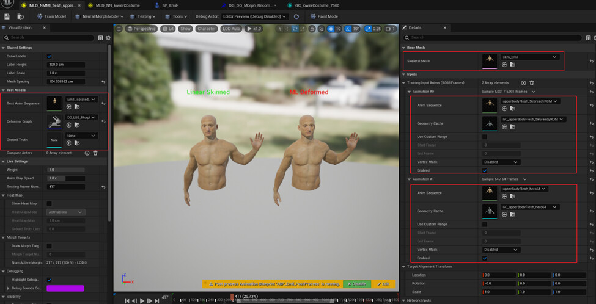
Task: Use selected asset for upperBodyFlesh_5kGreedyROM Anim Sequence
Action: tap(505, 109)
